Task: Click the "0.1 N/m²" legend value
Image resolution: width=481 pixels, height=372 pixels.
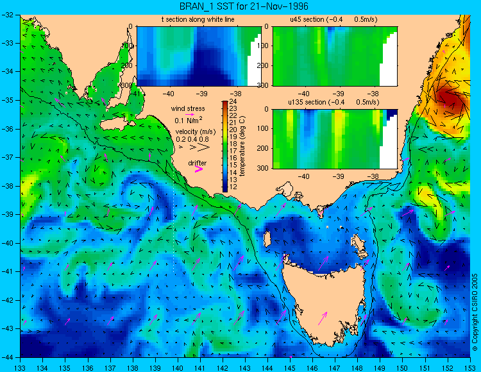Action: [189, 120]
